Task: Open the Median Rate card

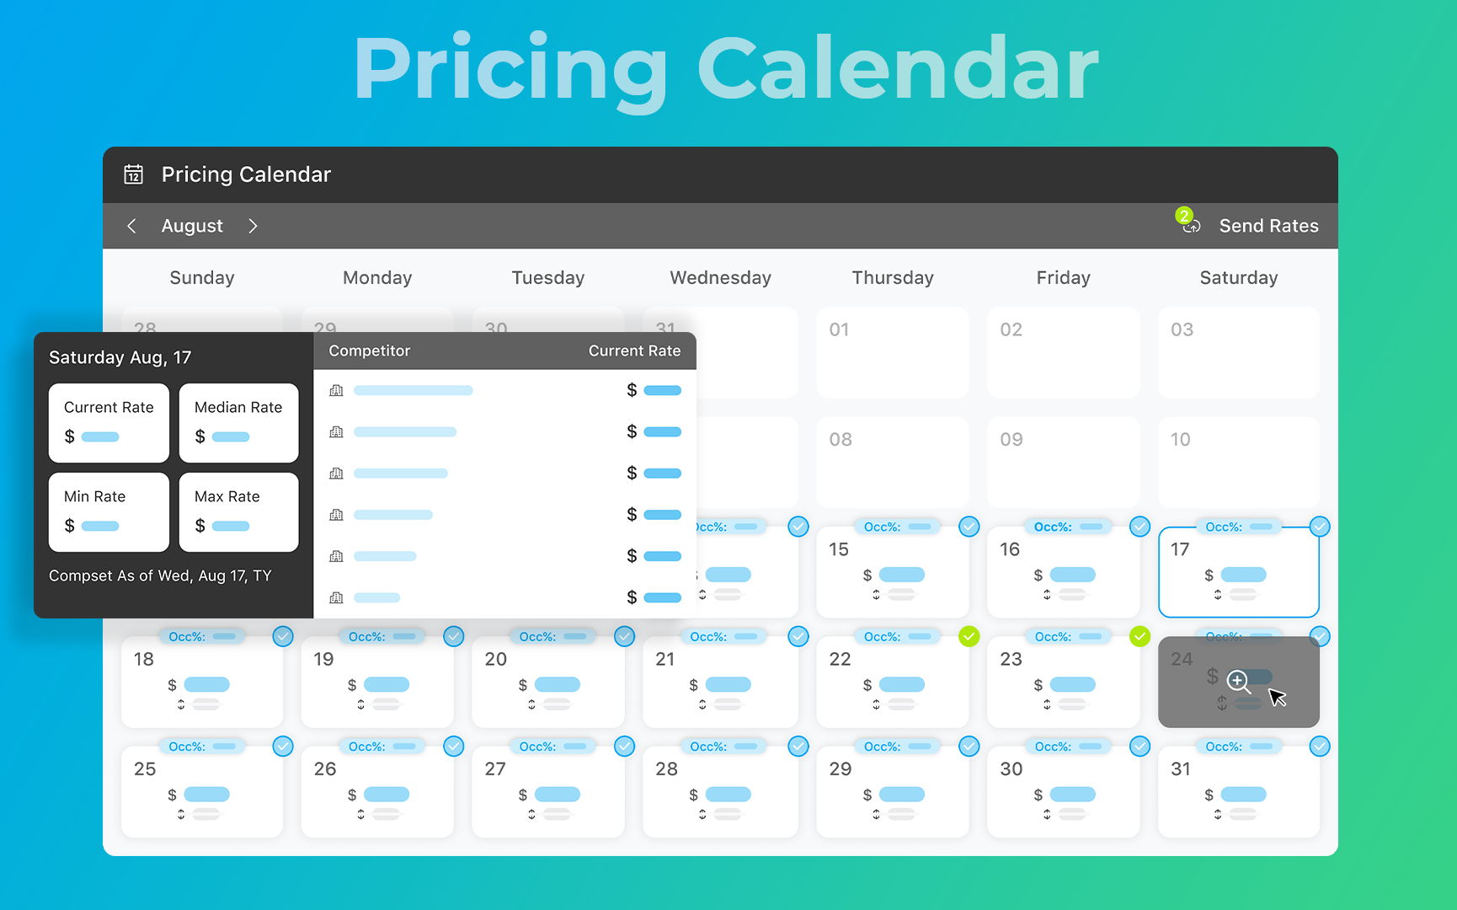Action: pos(238,422)
